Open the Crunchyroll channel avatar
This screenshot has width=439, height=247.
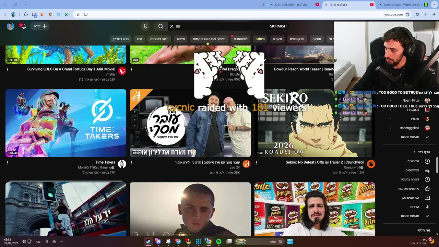371,164
